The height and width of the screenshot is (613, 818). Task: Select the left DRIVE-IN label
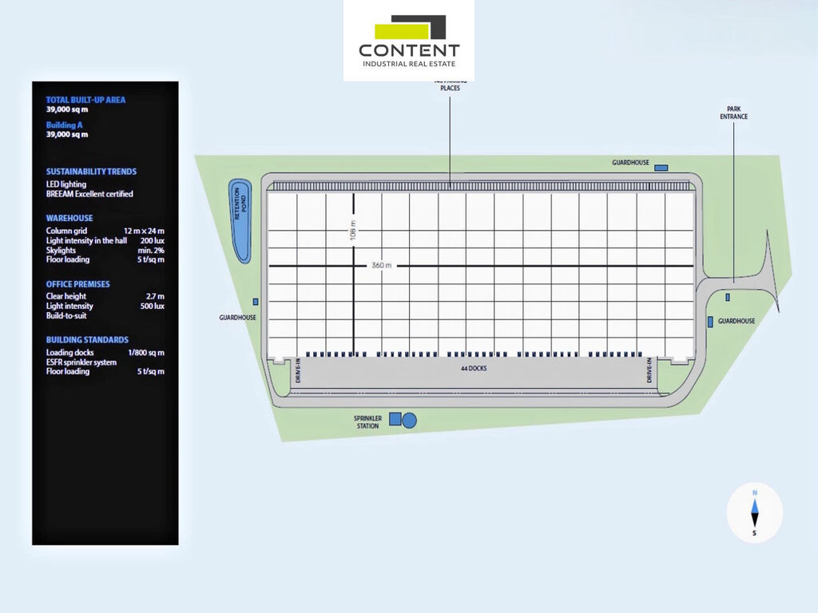pos(298,371)
